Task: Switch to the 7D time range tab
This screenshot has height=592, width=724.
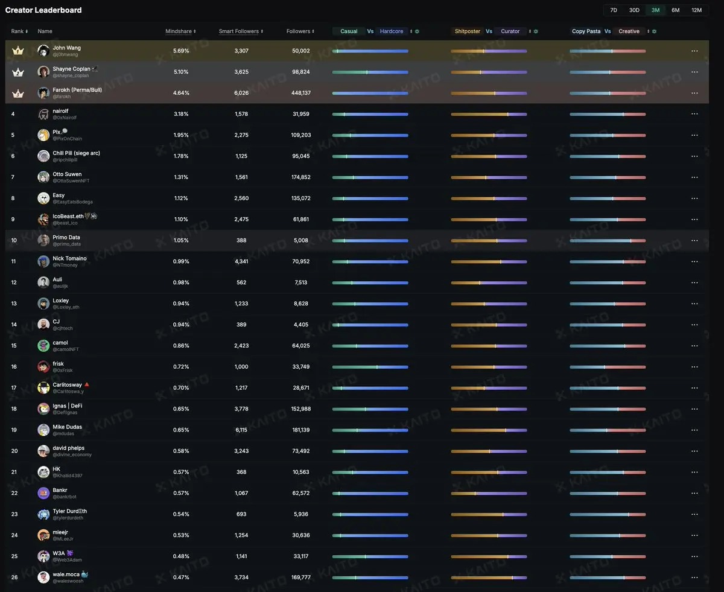Action: [x=614, y=10]
